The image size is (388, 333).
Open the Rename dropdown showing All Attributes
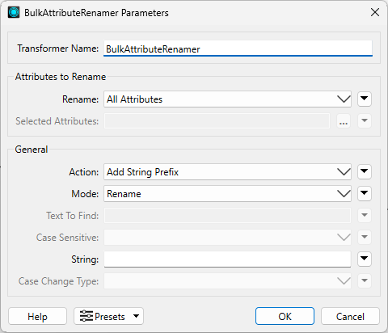click(x=227, y=99)
